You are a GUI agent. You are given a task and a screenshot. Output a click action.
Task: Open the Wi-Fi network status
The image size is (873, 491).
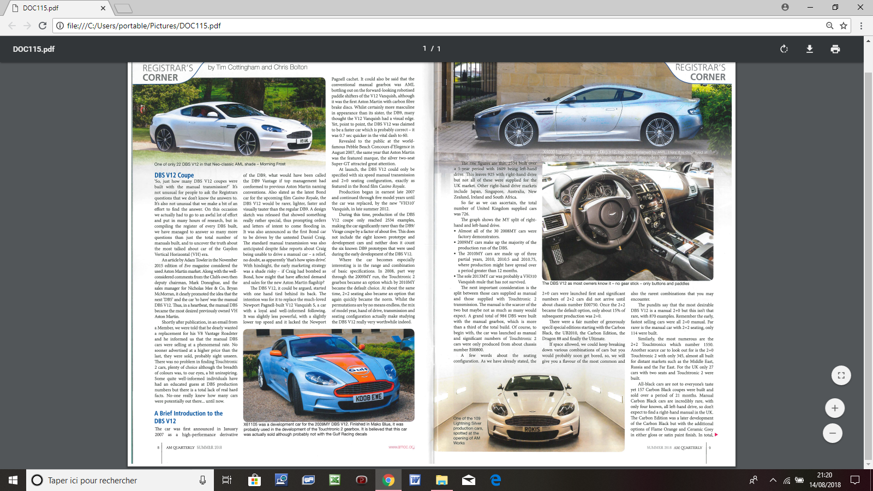[x=787, y=480]
